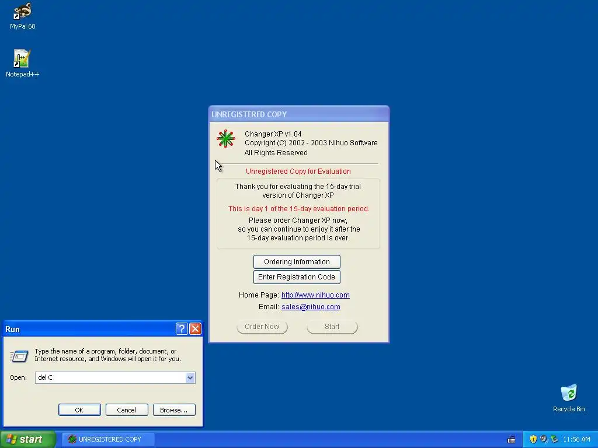Click the 'Email:' label
The height and width of the screenshot is (448, 598).
coord(269,307)
